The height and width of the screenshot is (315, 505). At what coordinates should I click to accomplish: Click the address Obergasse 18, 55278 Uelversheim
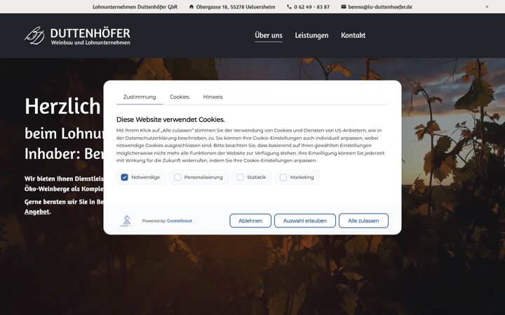[236, 7]
